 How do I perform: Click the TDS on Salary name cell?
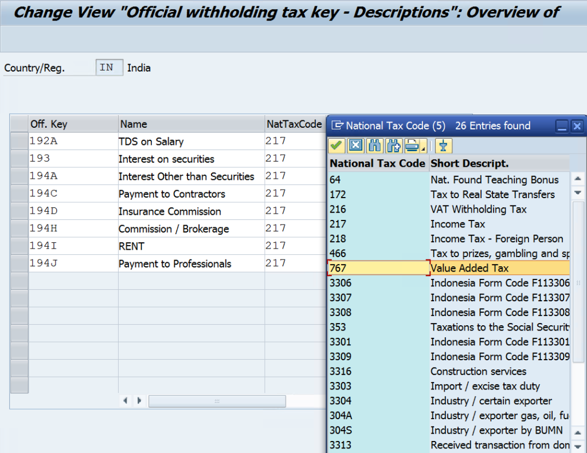point(191,141)
